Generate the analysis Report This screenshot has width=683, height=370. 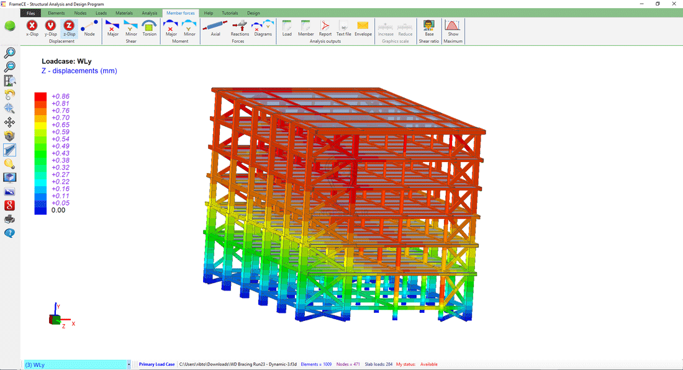pos(325,27)
